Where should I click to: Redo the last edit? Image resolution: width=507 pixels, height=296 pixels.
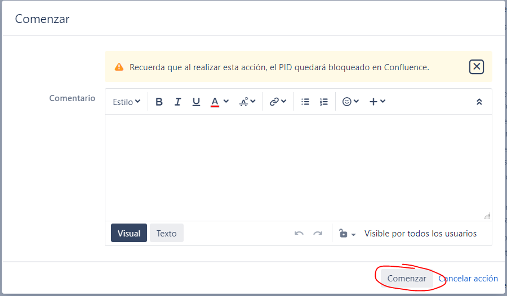pos(318,233)
